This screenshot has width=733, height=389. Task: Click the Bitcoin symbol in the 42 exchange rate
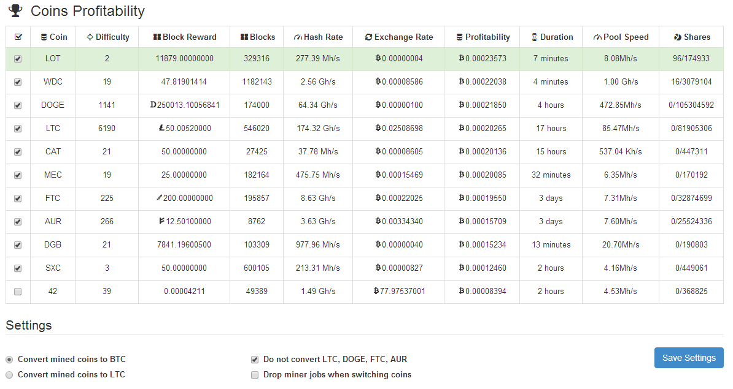click(376, 291)
